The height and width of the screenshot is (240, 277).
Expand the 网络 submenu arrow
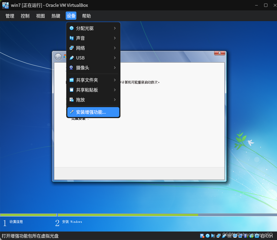click(115, 48)
